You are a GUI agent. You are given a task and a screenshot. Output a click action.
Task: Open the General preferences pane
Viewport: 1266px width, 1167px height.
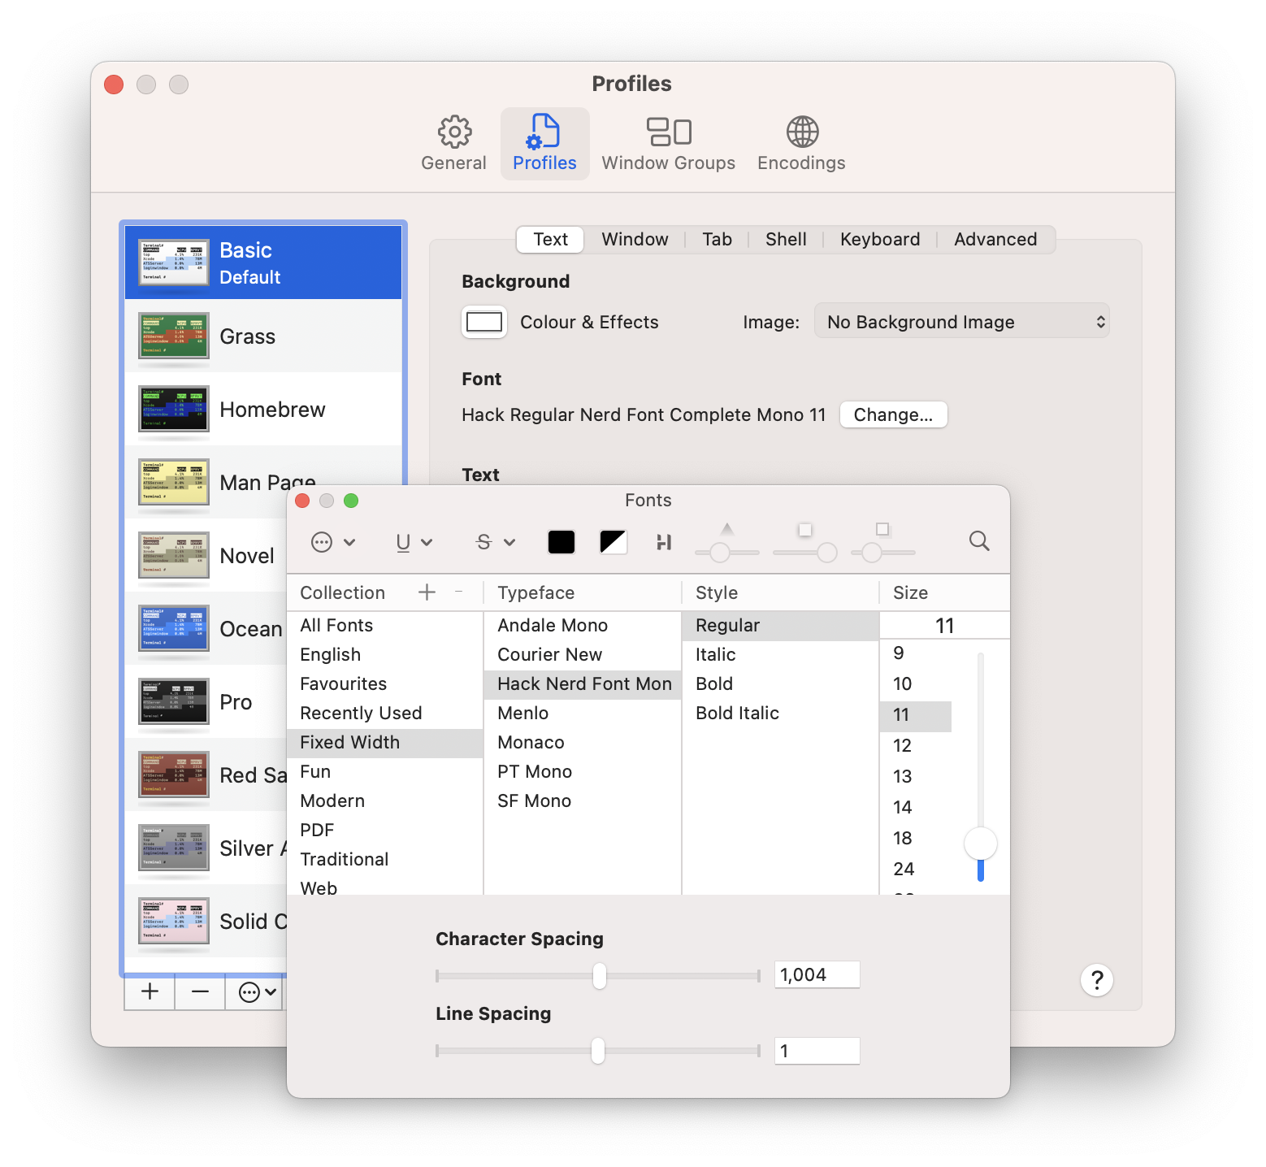[453, 143]
